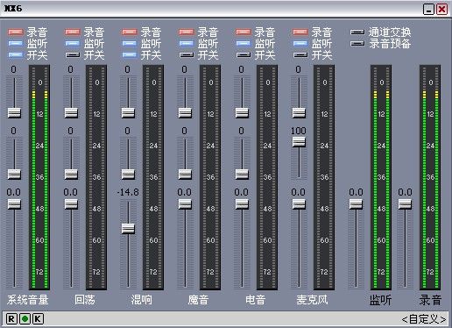Image resolution: width=452 pixels, height=328 pixels.
Task: Toggle 监听 for the 系统音量 channel
Action: coord(16,44)
